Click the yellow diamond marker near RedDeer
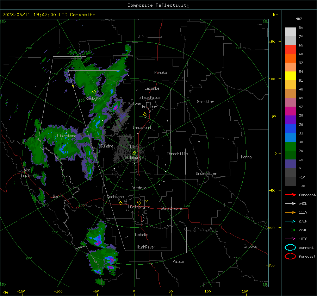The height and width of the screenshot is (296, 317). [145, 114]
